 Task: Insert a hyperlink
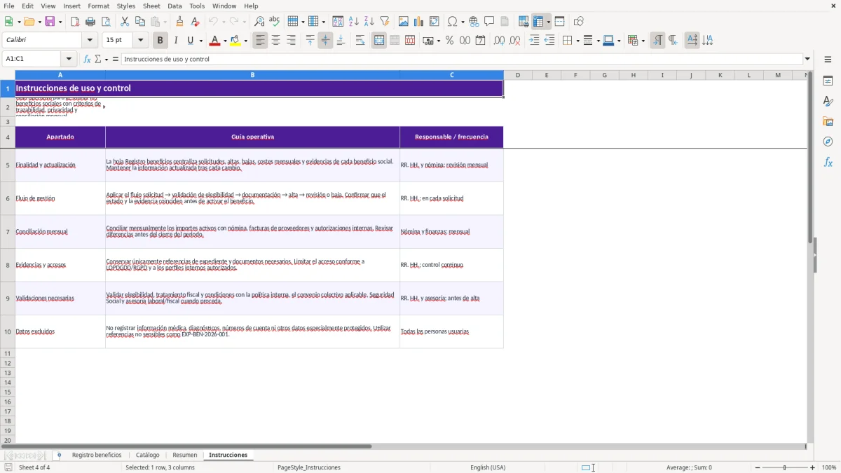coord(474,22)
